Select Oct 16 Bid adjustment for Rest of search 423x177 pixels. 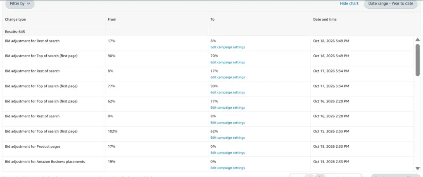[32, 116]
